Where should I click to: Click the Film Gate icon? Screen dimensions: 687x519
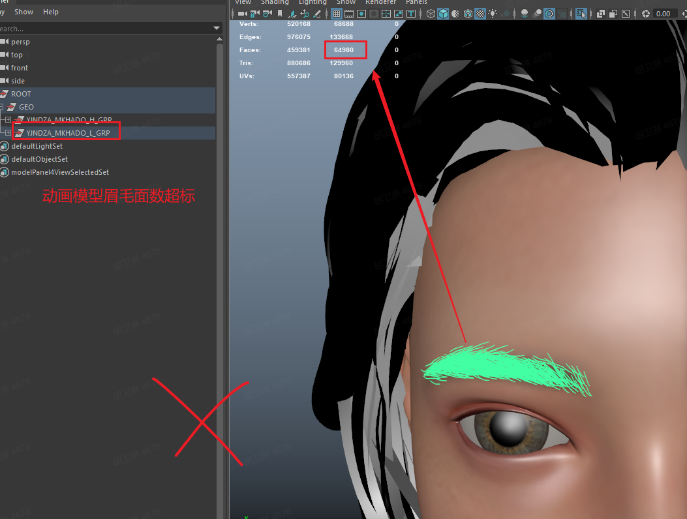[x=349, y=13]
